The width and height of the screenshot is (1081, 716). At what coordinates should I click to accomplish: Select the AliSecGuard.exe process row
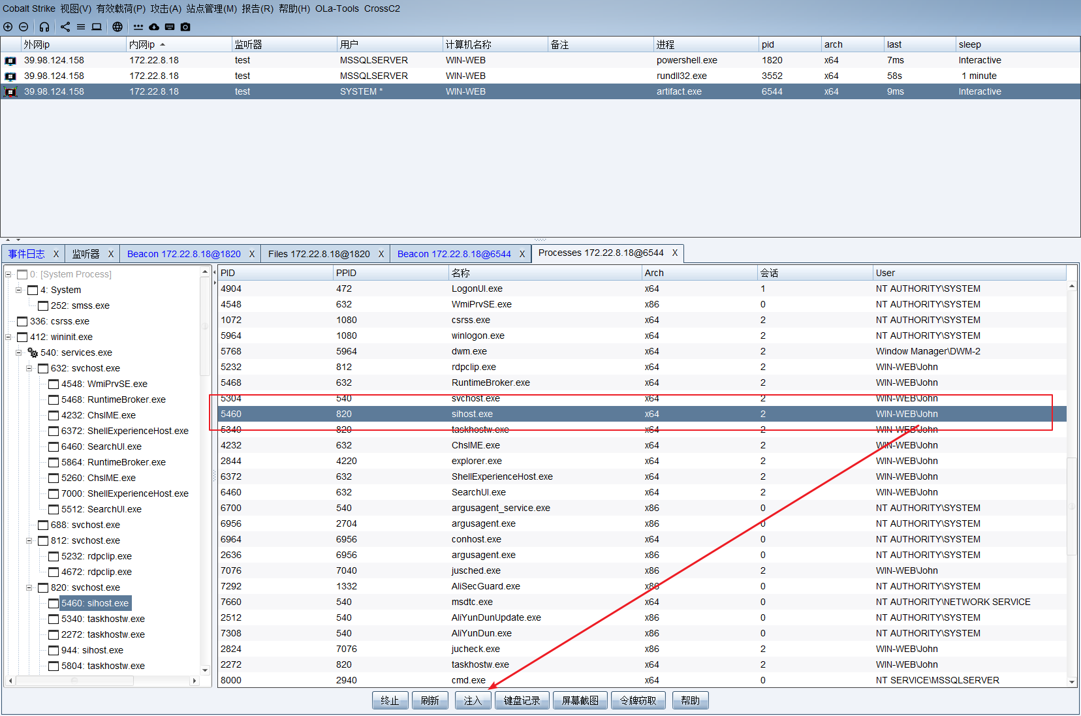point(642,586)
